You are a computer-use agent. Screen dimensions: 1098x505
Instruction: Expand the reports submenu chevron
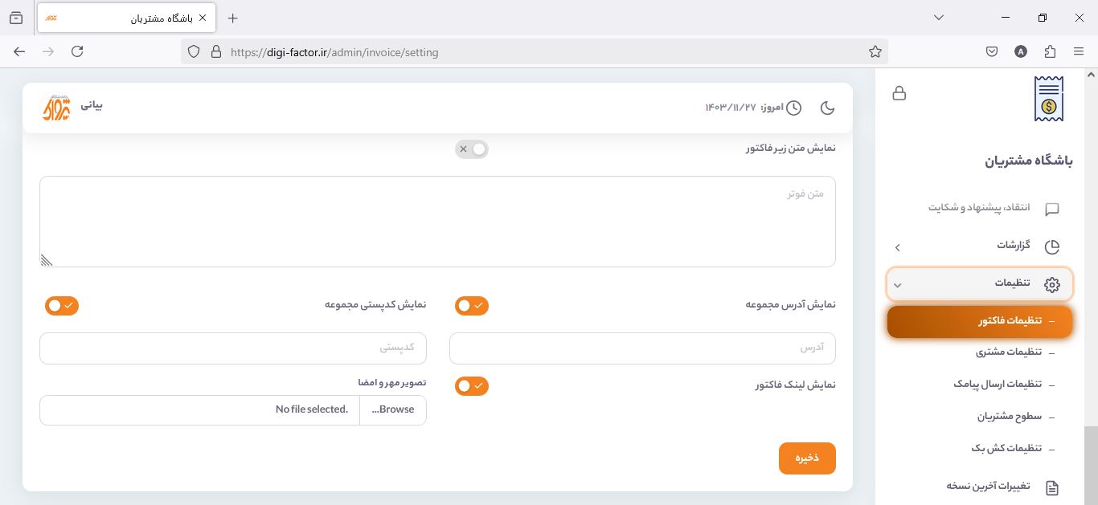click(x=898, y=247)
